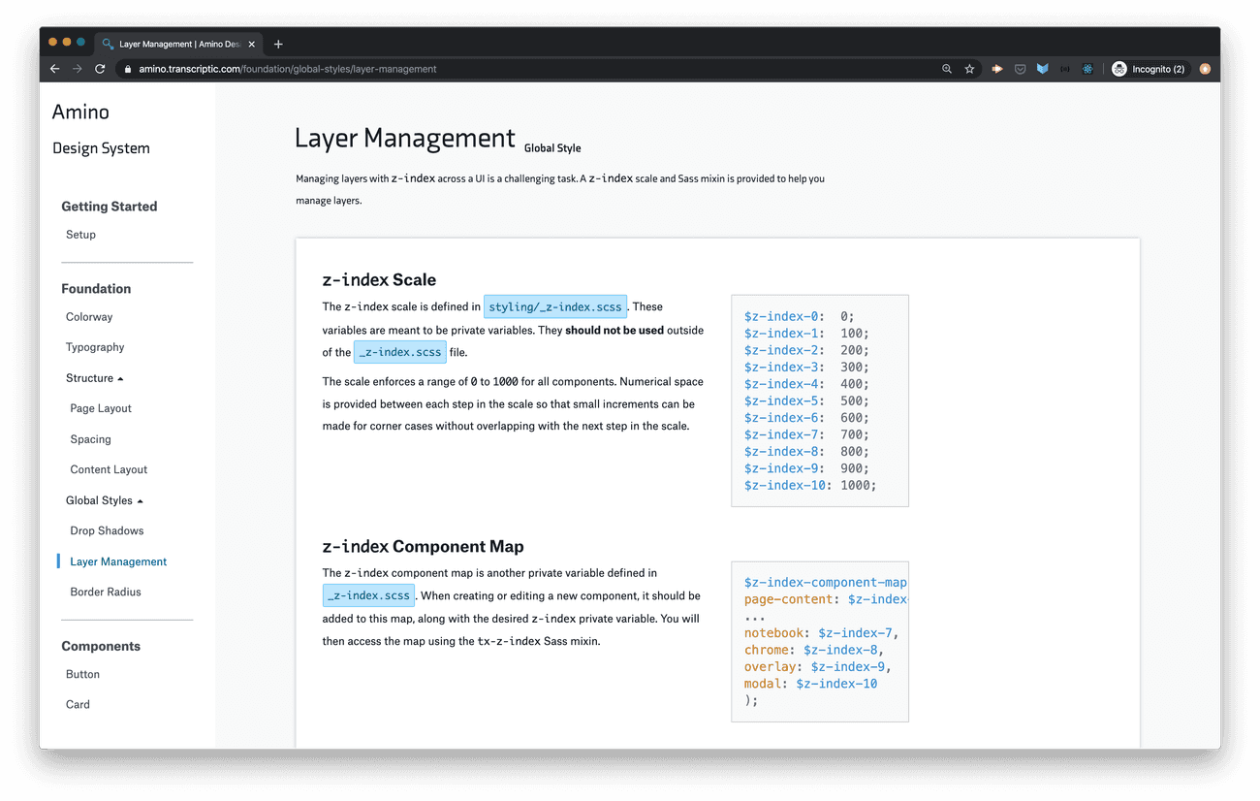Click the back navigation arrow

click(x=54, y=68)
